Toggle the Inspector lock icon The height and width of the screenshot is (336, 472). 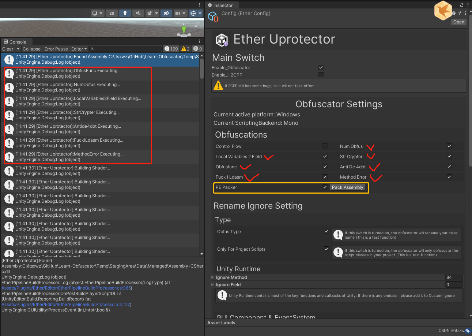pyautogui.click(x=462, y=5)
